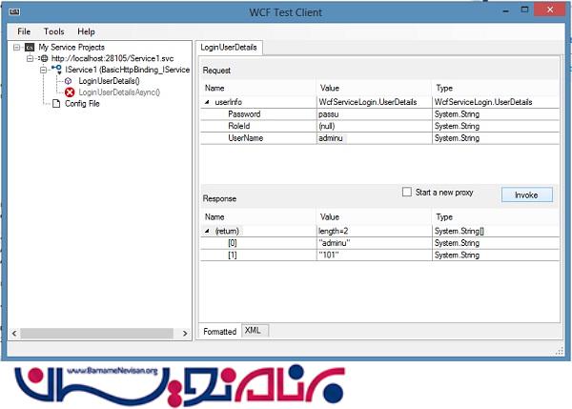Collapse the userInfo request row
The width and height of the screenshot is (572, 409).
(207, 102)
